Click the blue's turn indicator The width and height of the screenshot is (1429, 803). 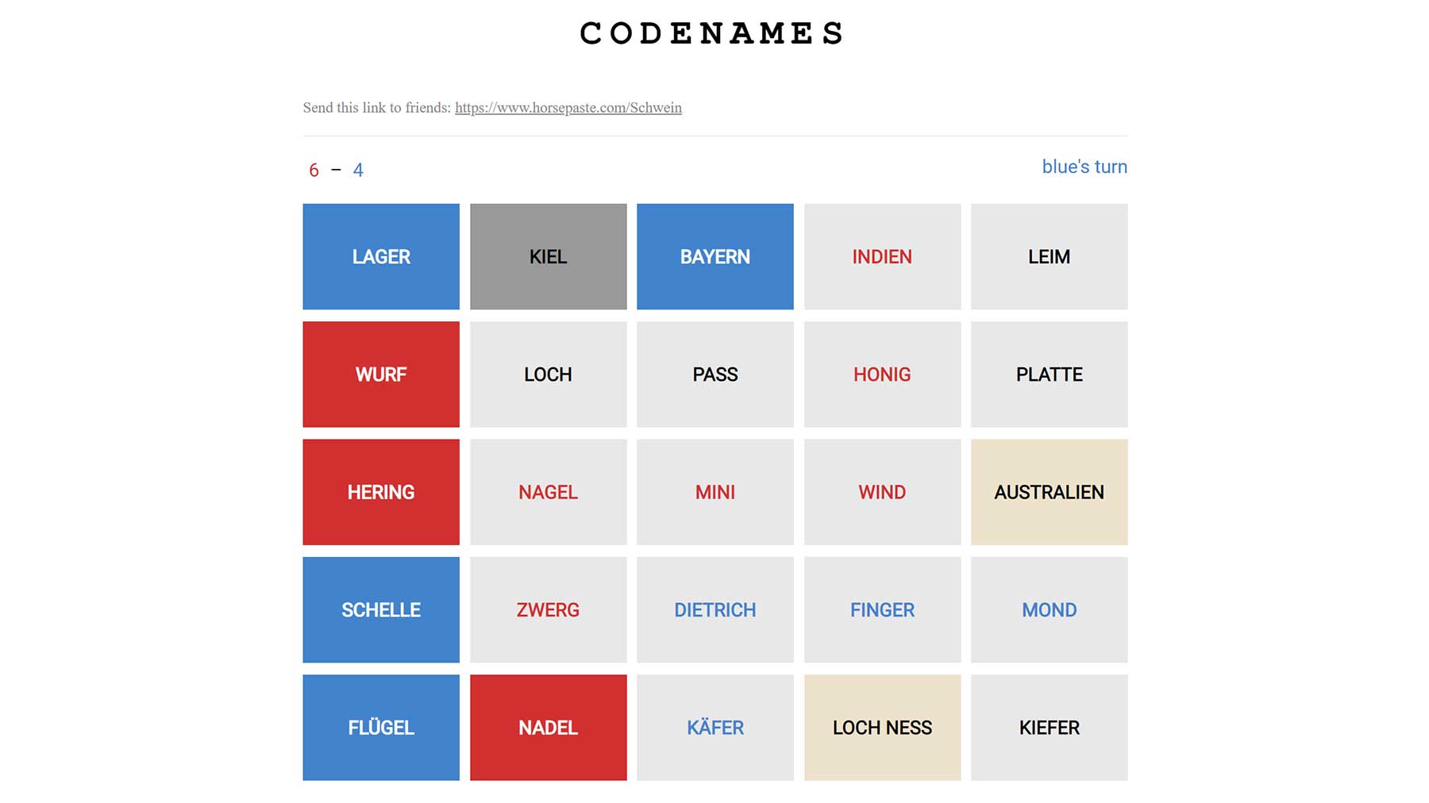click(x=1084, y=167)
